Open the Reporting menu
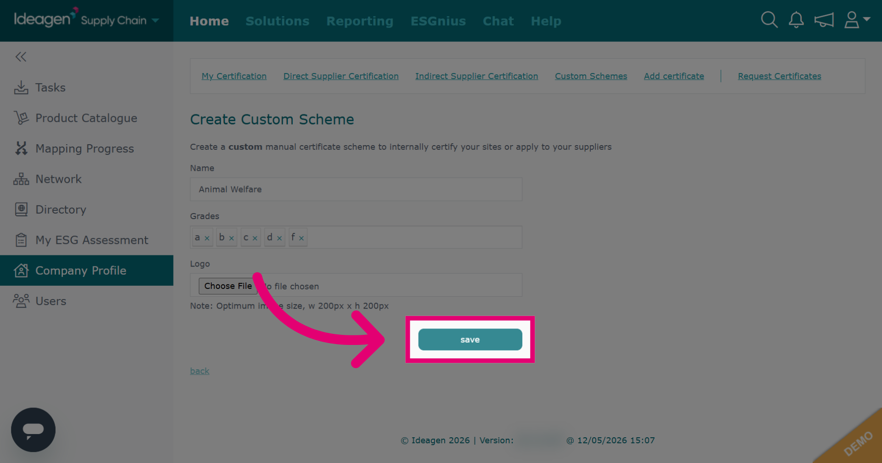Screen dimensions: 882x463 tap(360, 21)
